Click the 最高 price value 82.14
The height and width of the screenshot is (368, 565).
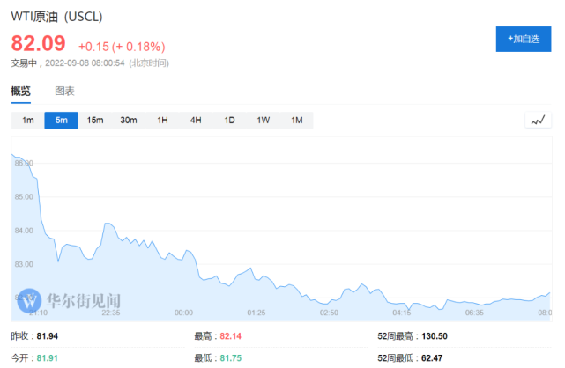click(230, 336)
